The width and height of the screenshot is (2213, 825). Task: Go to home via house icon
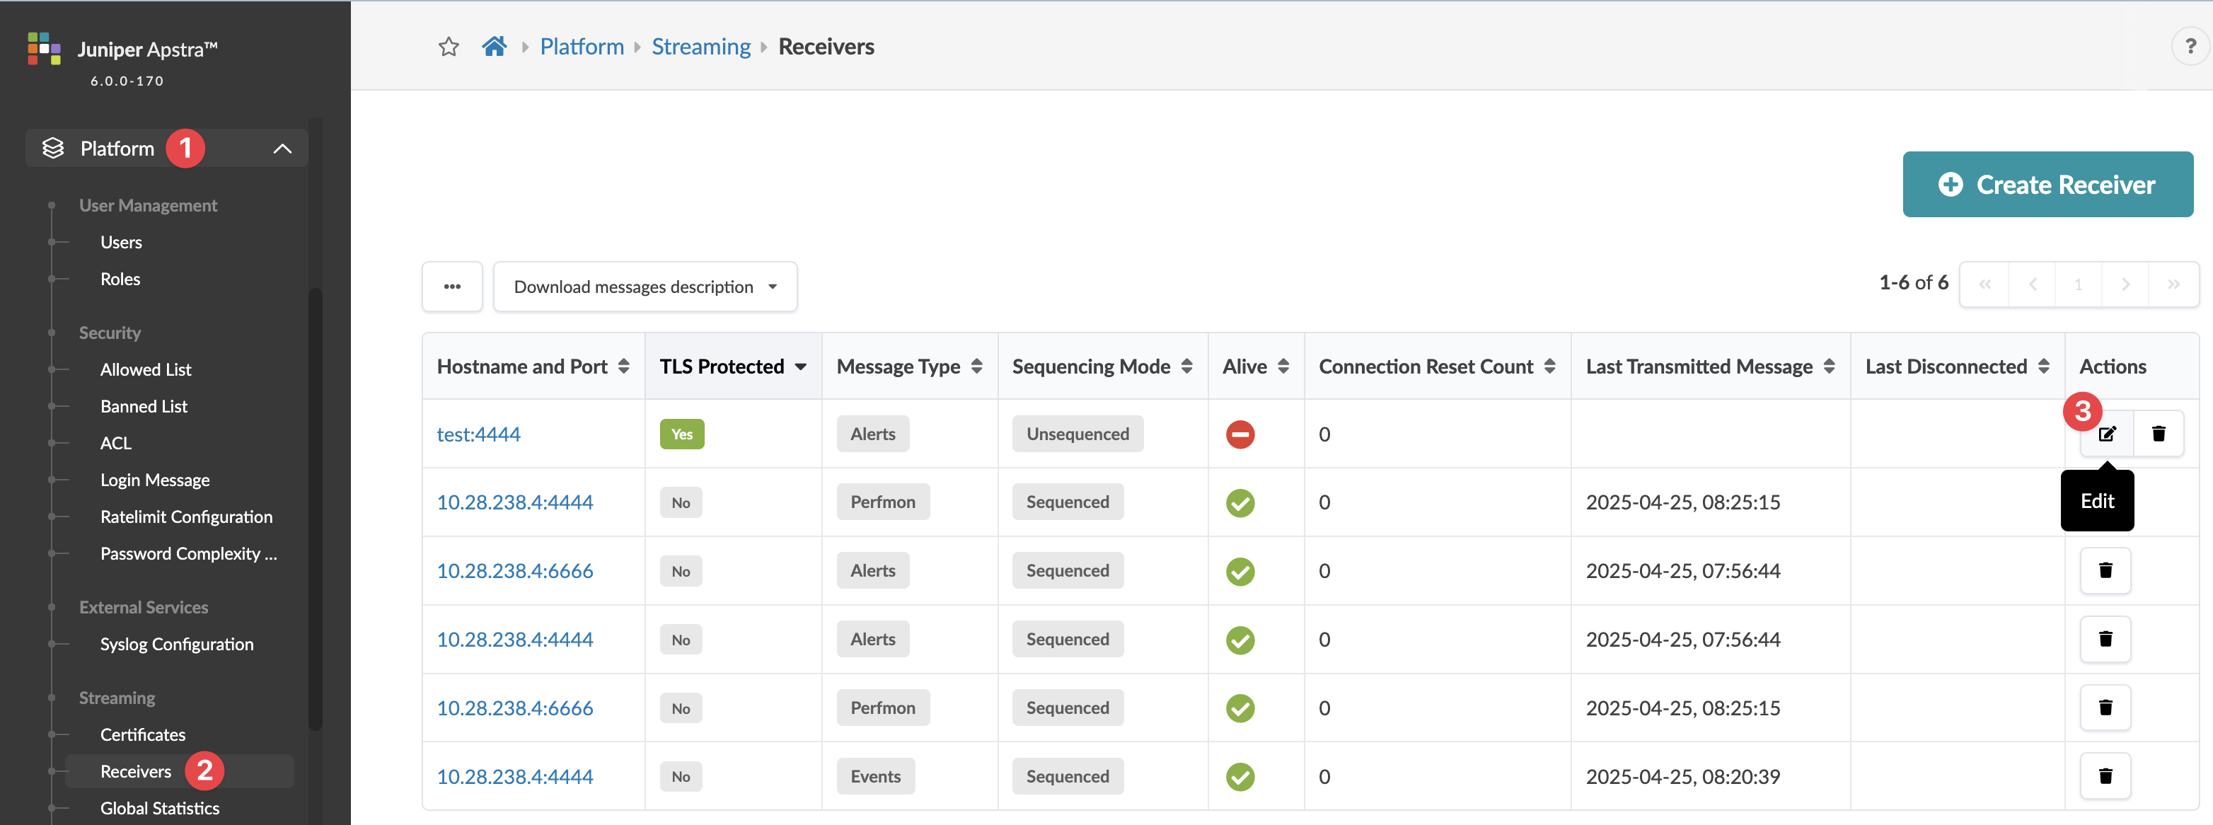[494, 47]
